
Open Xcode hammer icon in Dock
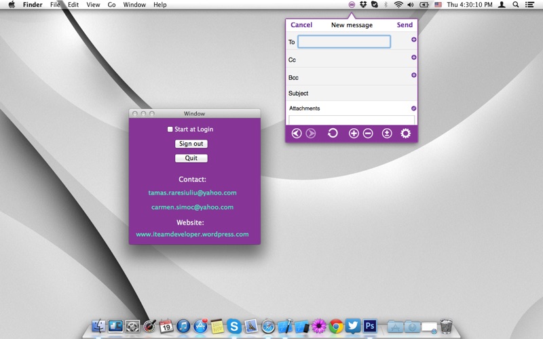285,326
